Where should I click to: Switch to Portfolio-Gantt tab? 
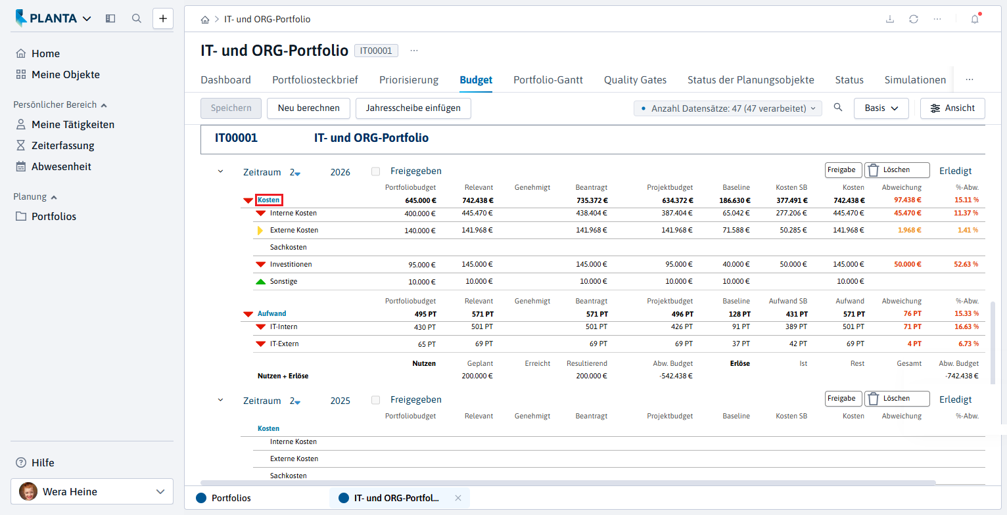(x=548, y=79)
